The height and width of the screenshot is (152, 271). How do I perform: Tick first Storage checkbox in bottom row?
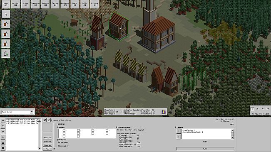coord(64,136)
